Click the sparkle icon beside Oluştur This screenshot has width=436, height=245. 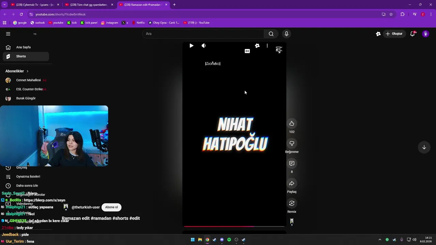coord(378,34)
